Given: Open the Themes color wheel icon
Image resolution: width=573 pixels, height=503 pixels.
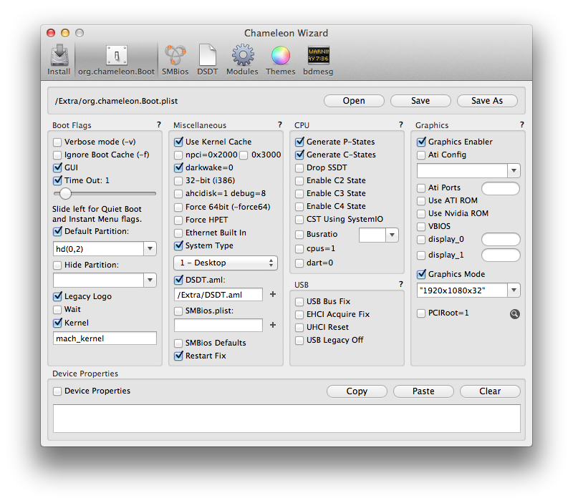Looking at the screenshot, I should 280,60.
